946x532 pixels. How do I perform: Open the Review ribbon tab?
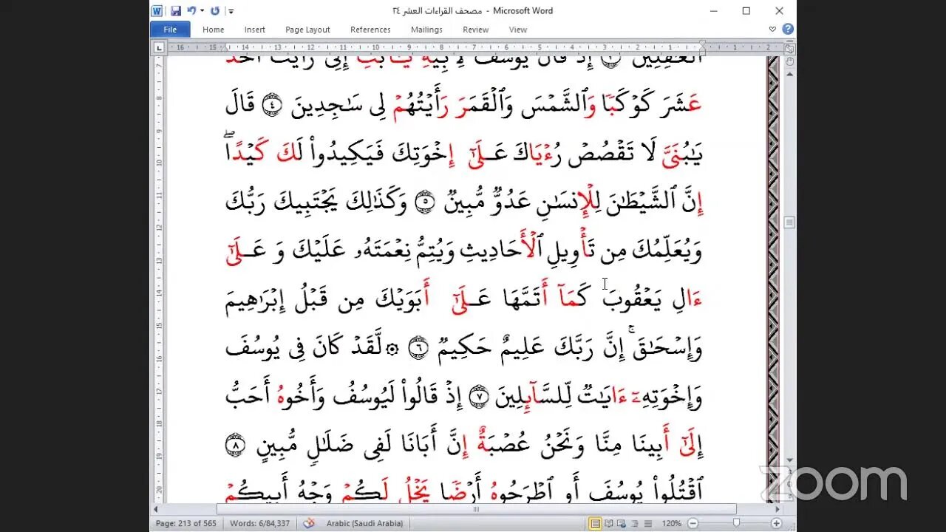click(x=475, y=30)
